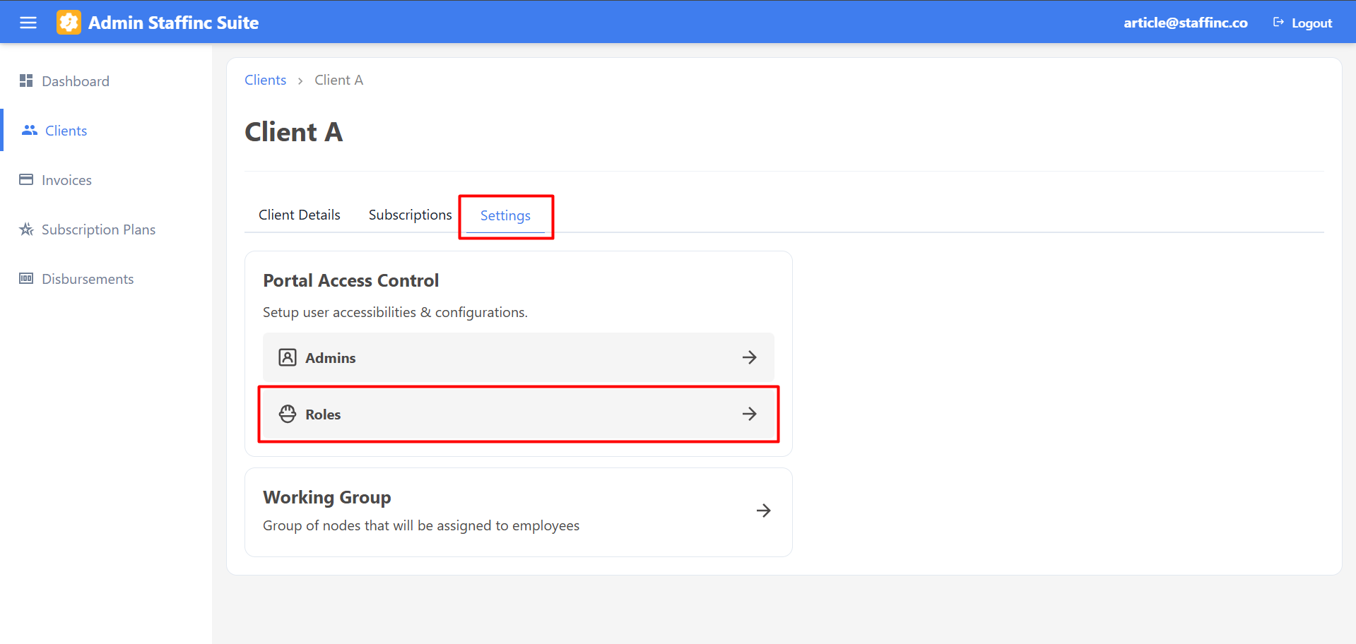This screenshot has height=644, width=1356.
Task: Switch to the Client Details tab
Action: pos(299,215)
